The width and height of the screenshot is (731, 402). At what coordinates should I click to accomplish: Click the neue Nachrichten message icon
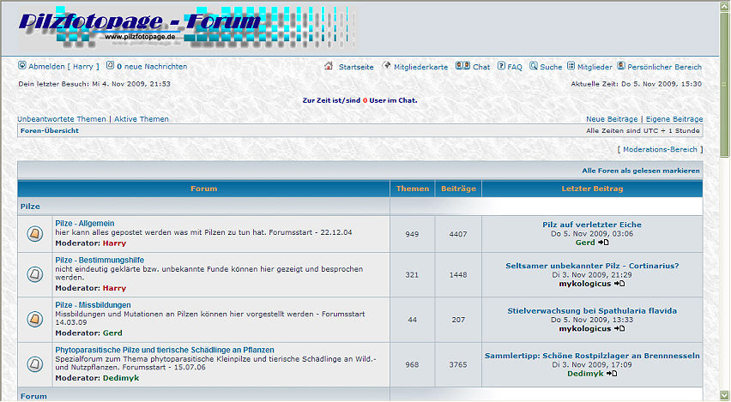(110, 66)
